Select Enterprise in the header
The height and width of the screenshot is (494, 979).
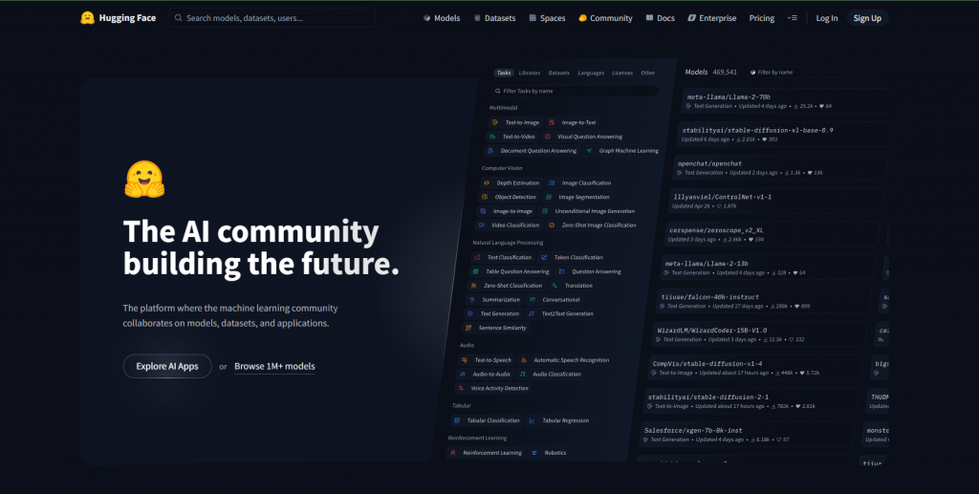pos(711,18)
